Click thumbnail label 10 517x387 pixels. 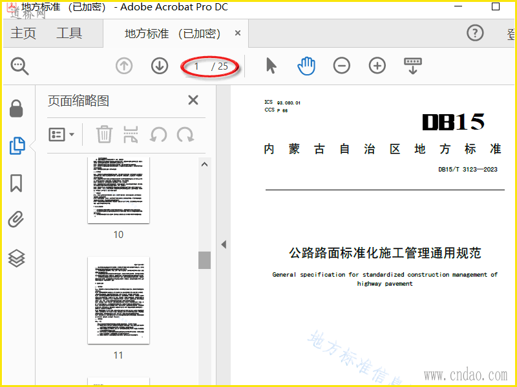118,235
